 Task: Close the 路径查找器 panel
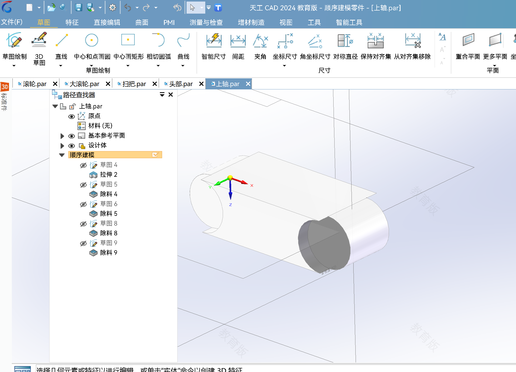171,95
